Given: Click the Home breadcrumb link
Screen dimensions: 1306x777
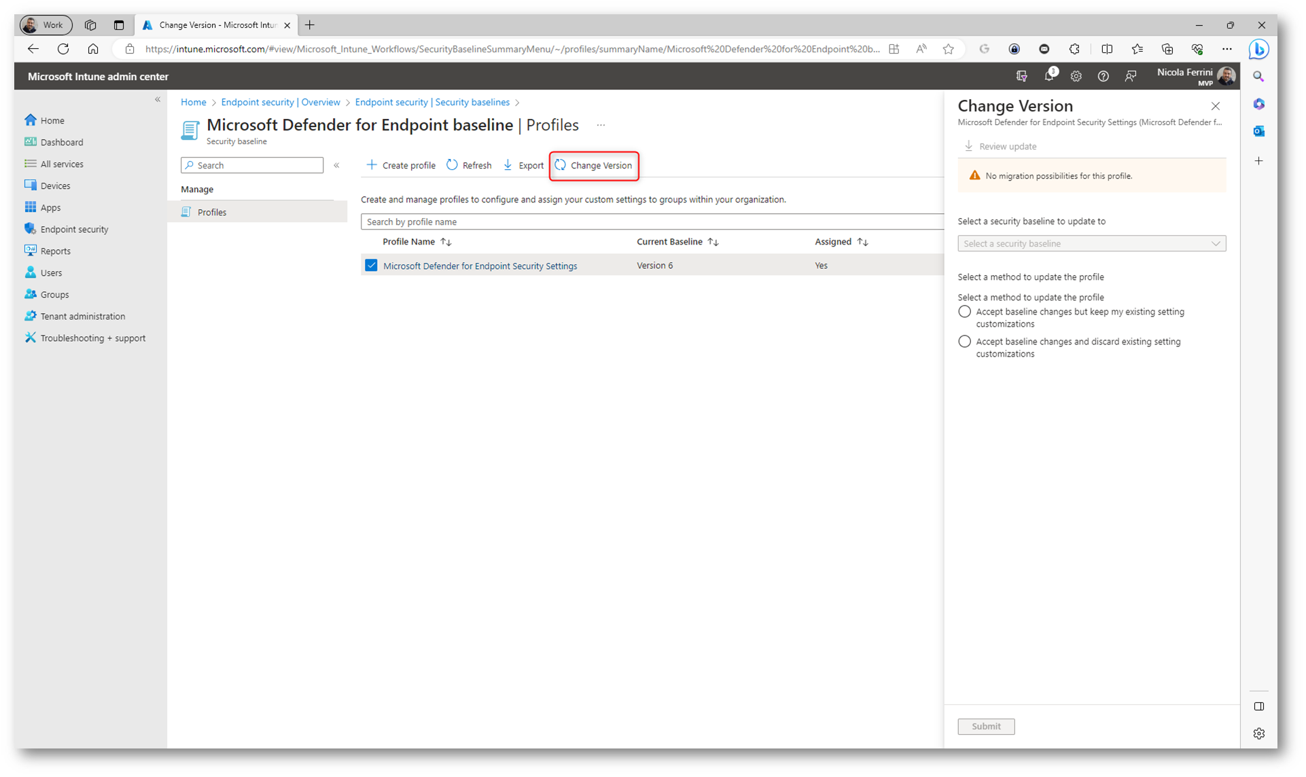Looking at the screenshot, I should (194, 102).
